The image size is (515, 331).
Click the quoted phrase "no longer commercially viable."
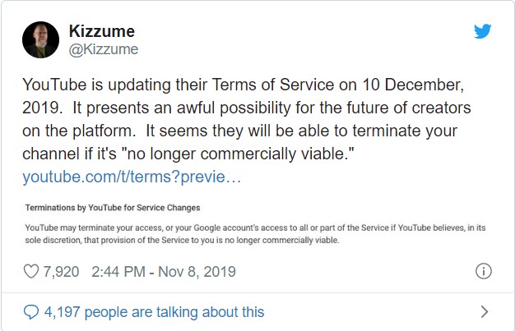click(x=240, y=154)
